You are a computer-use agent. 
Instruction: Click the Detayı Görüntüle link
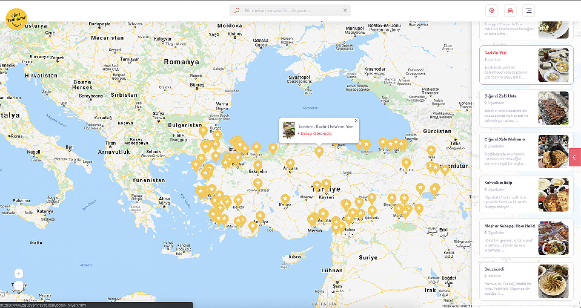[316, 133]
